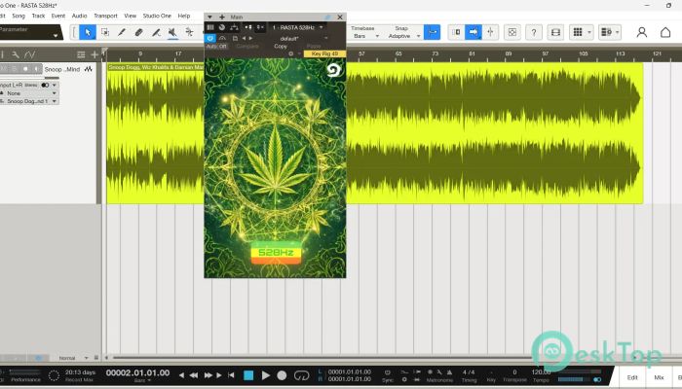Go to the Start page home icon

tap(665, 32)
